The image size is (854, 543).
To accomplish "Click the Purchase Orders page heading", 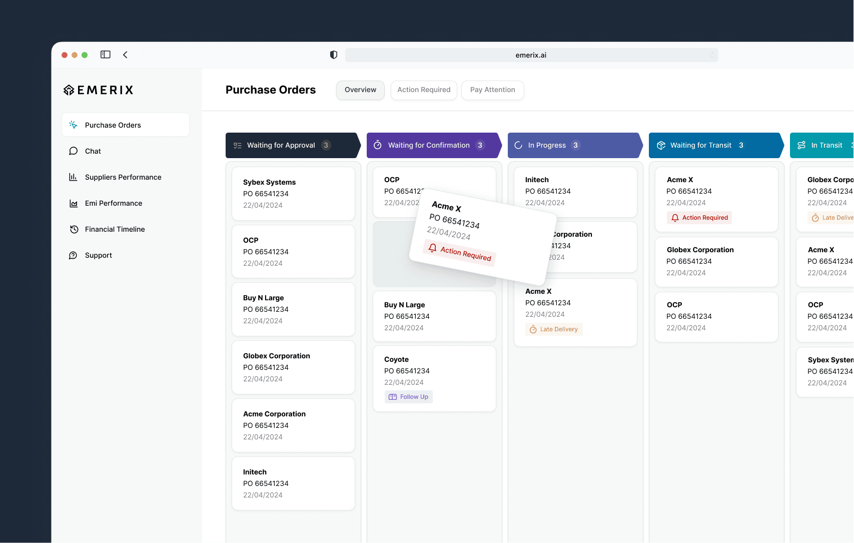I will coord(271,90).
